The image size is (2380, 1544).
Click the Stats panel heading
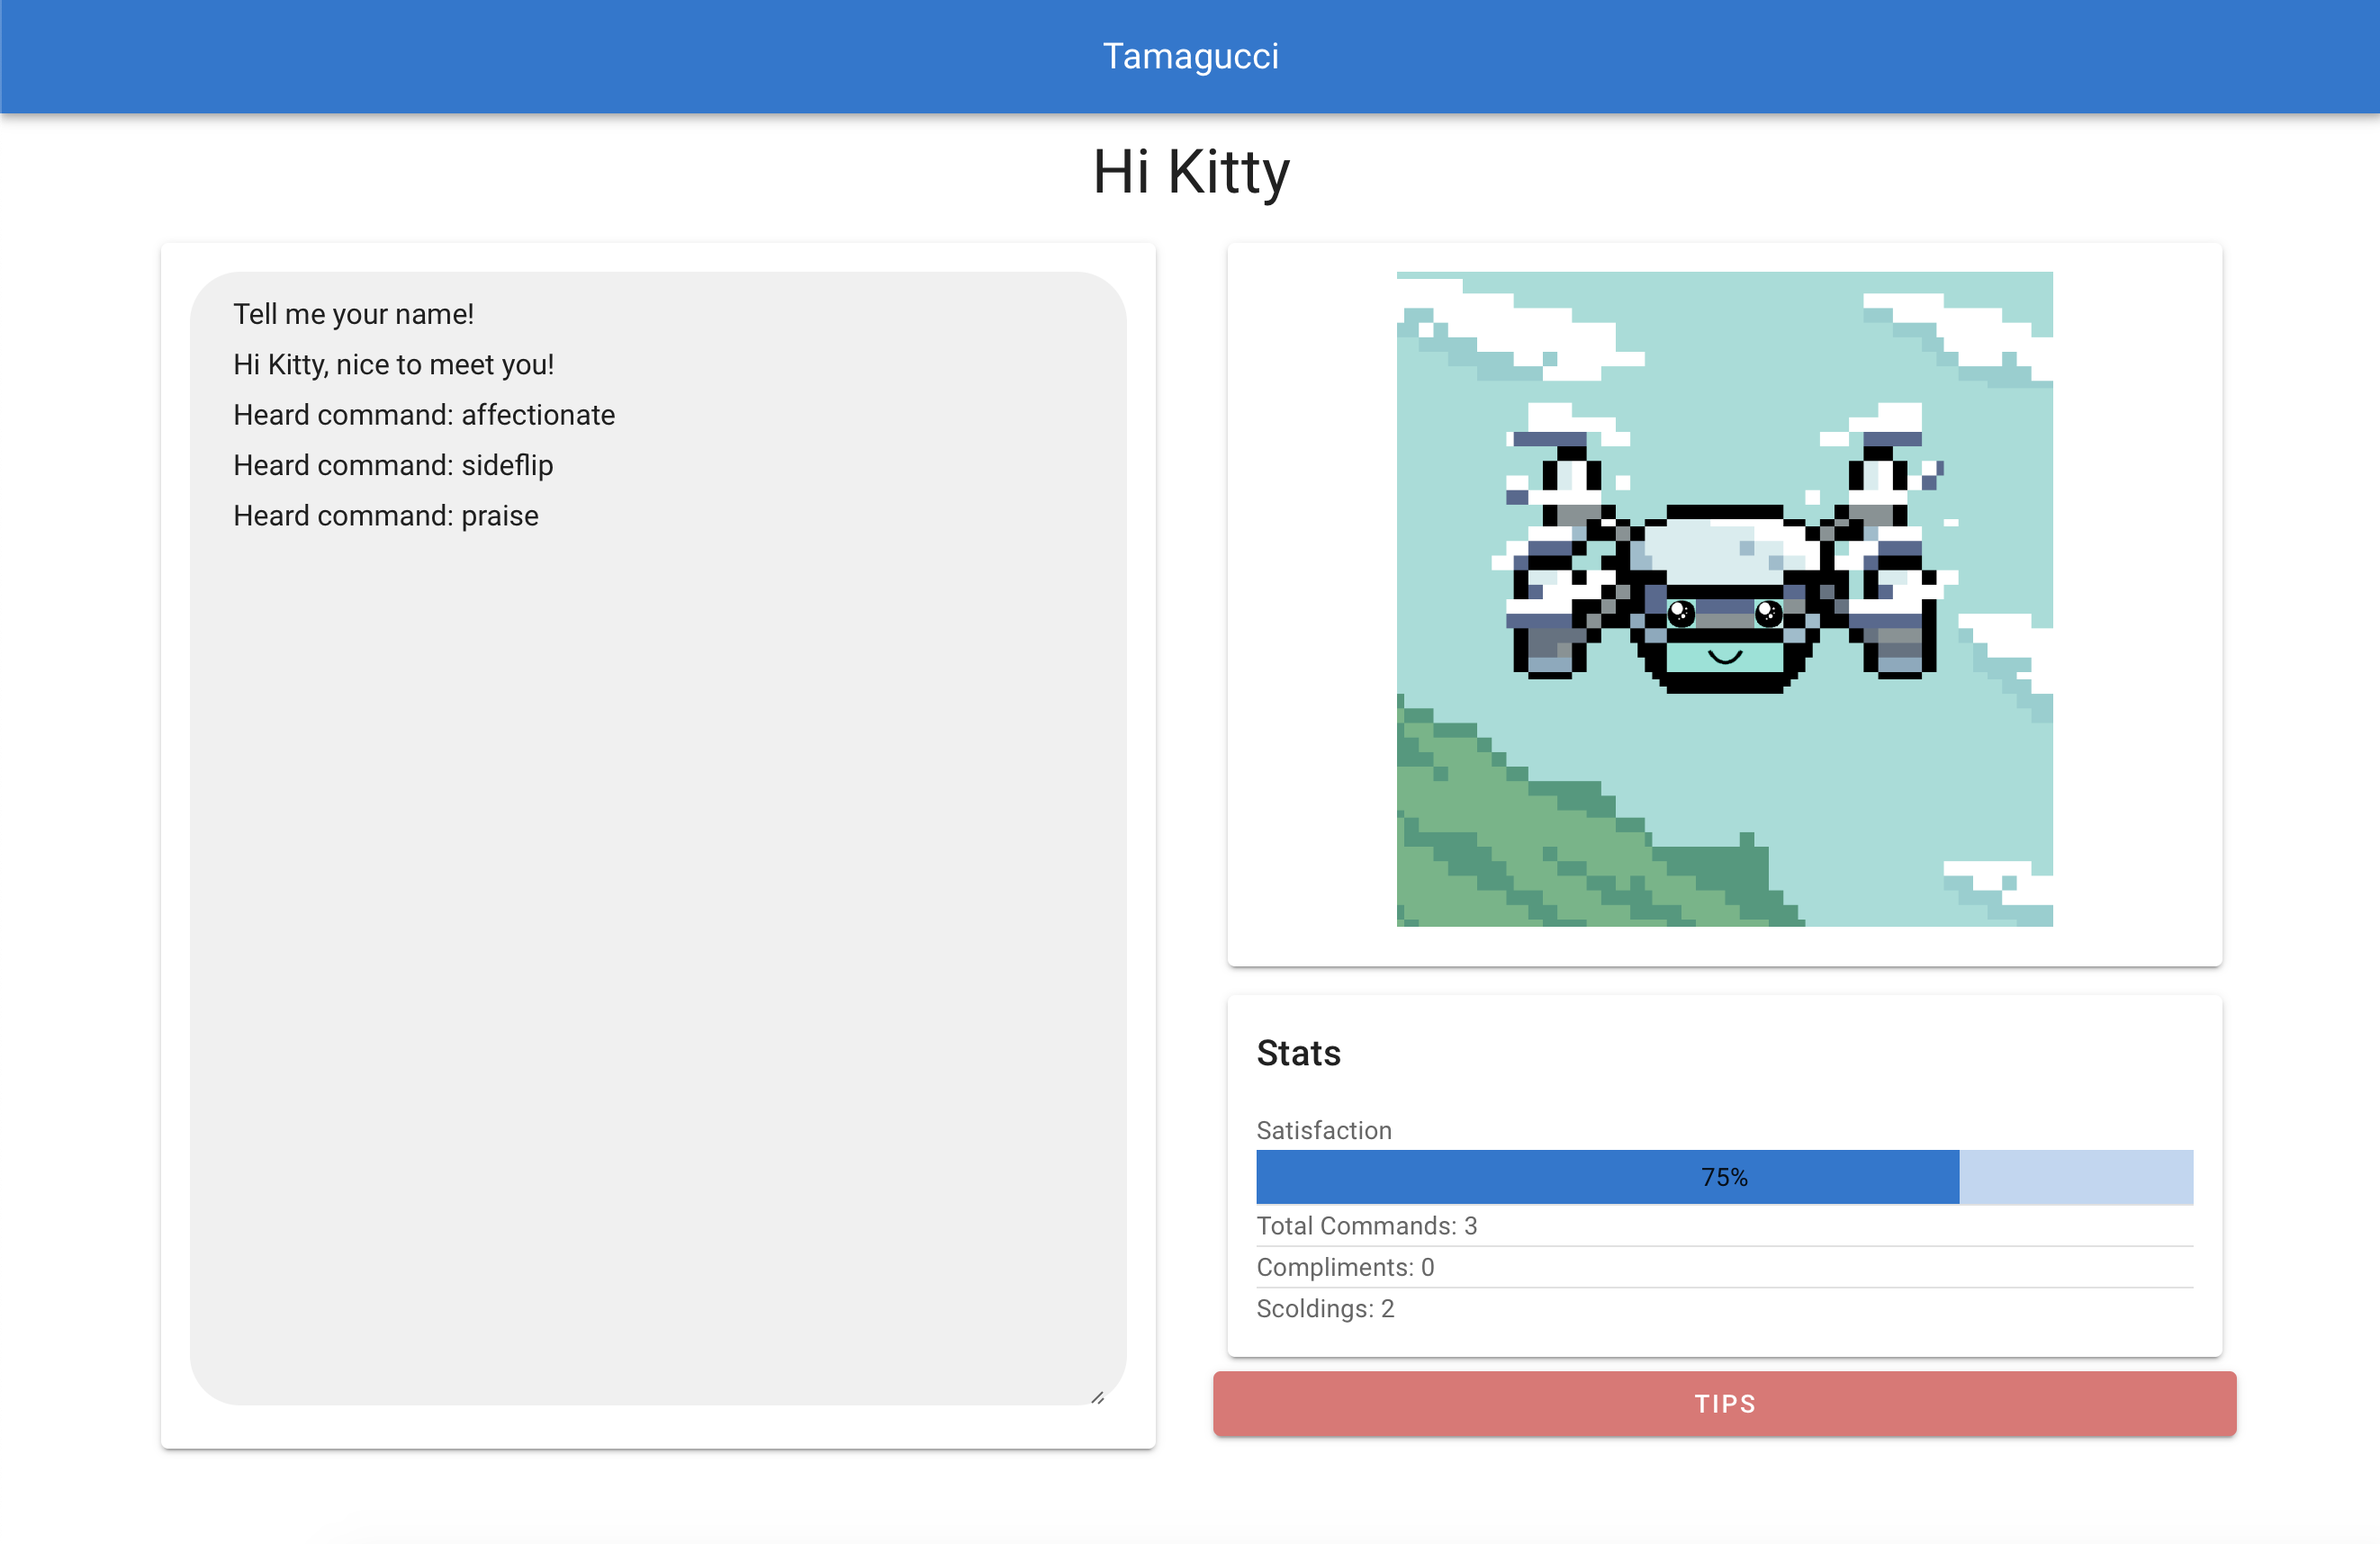coord(1298,1054)
